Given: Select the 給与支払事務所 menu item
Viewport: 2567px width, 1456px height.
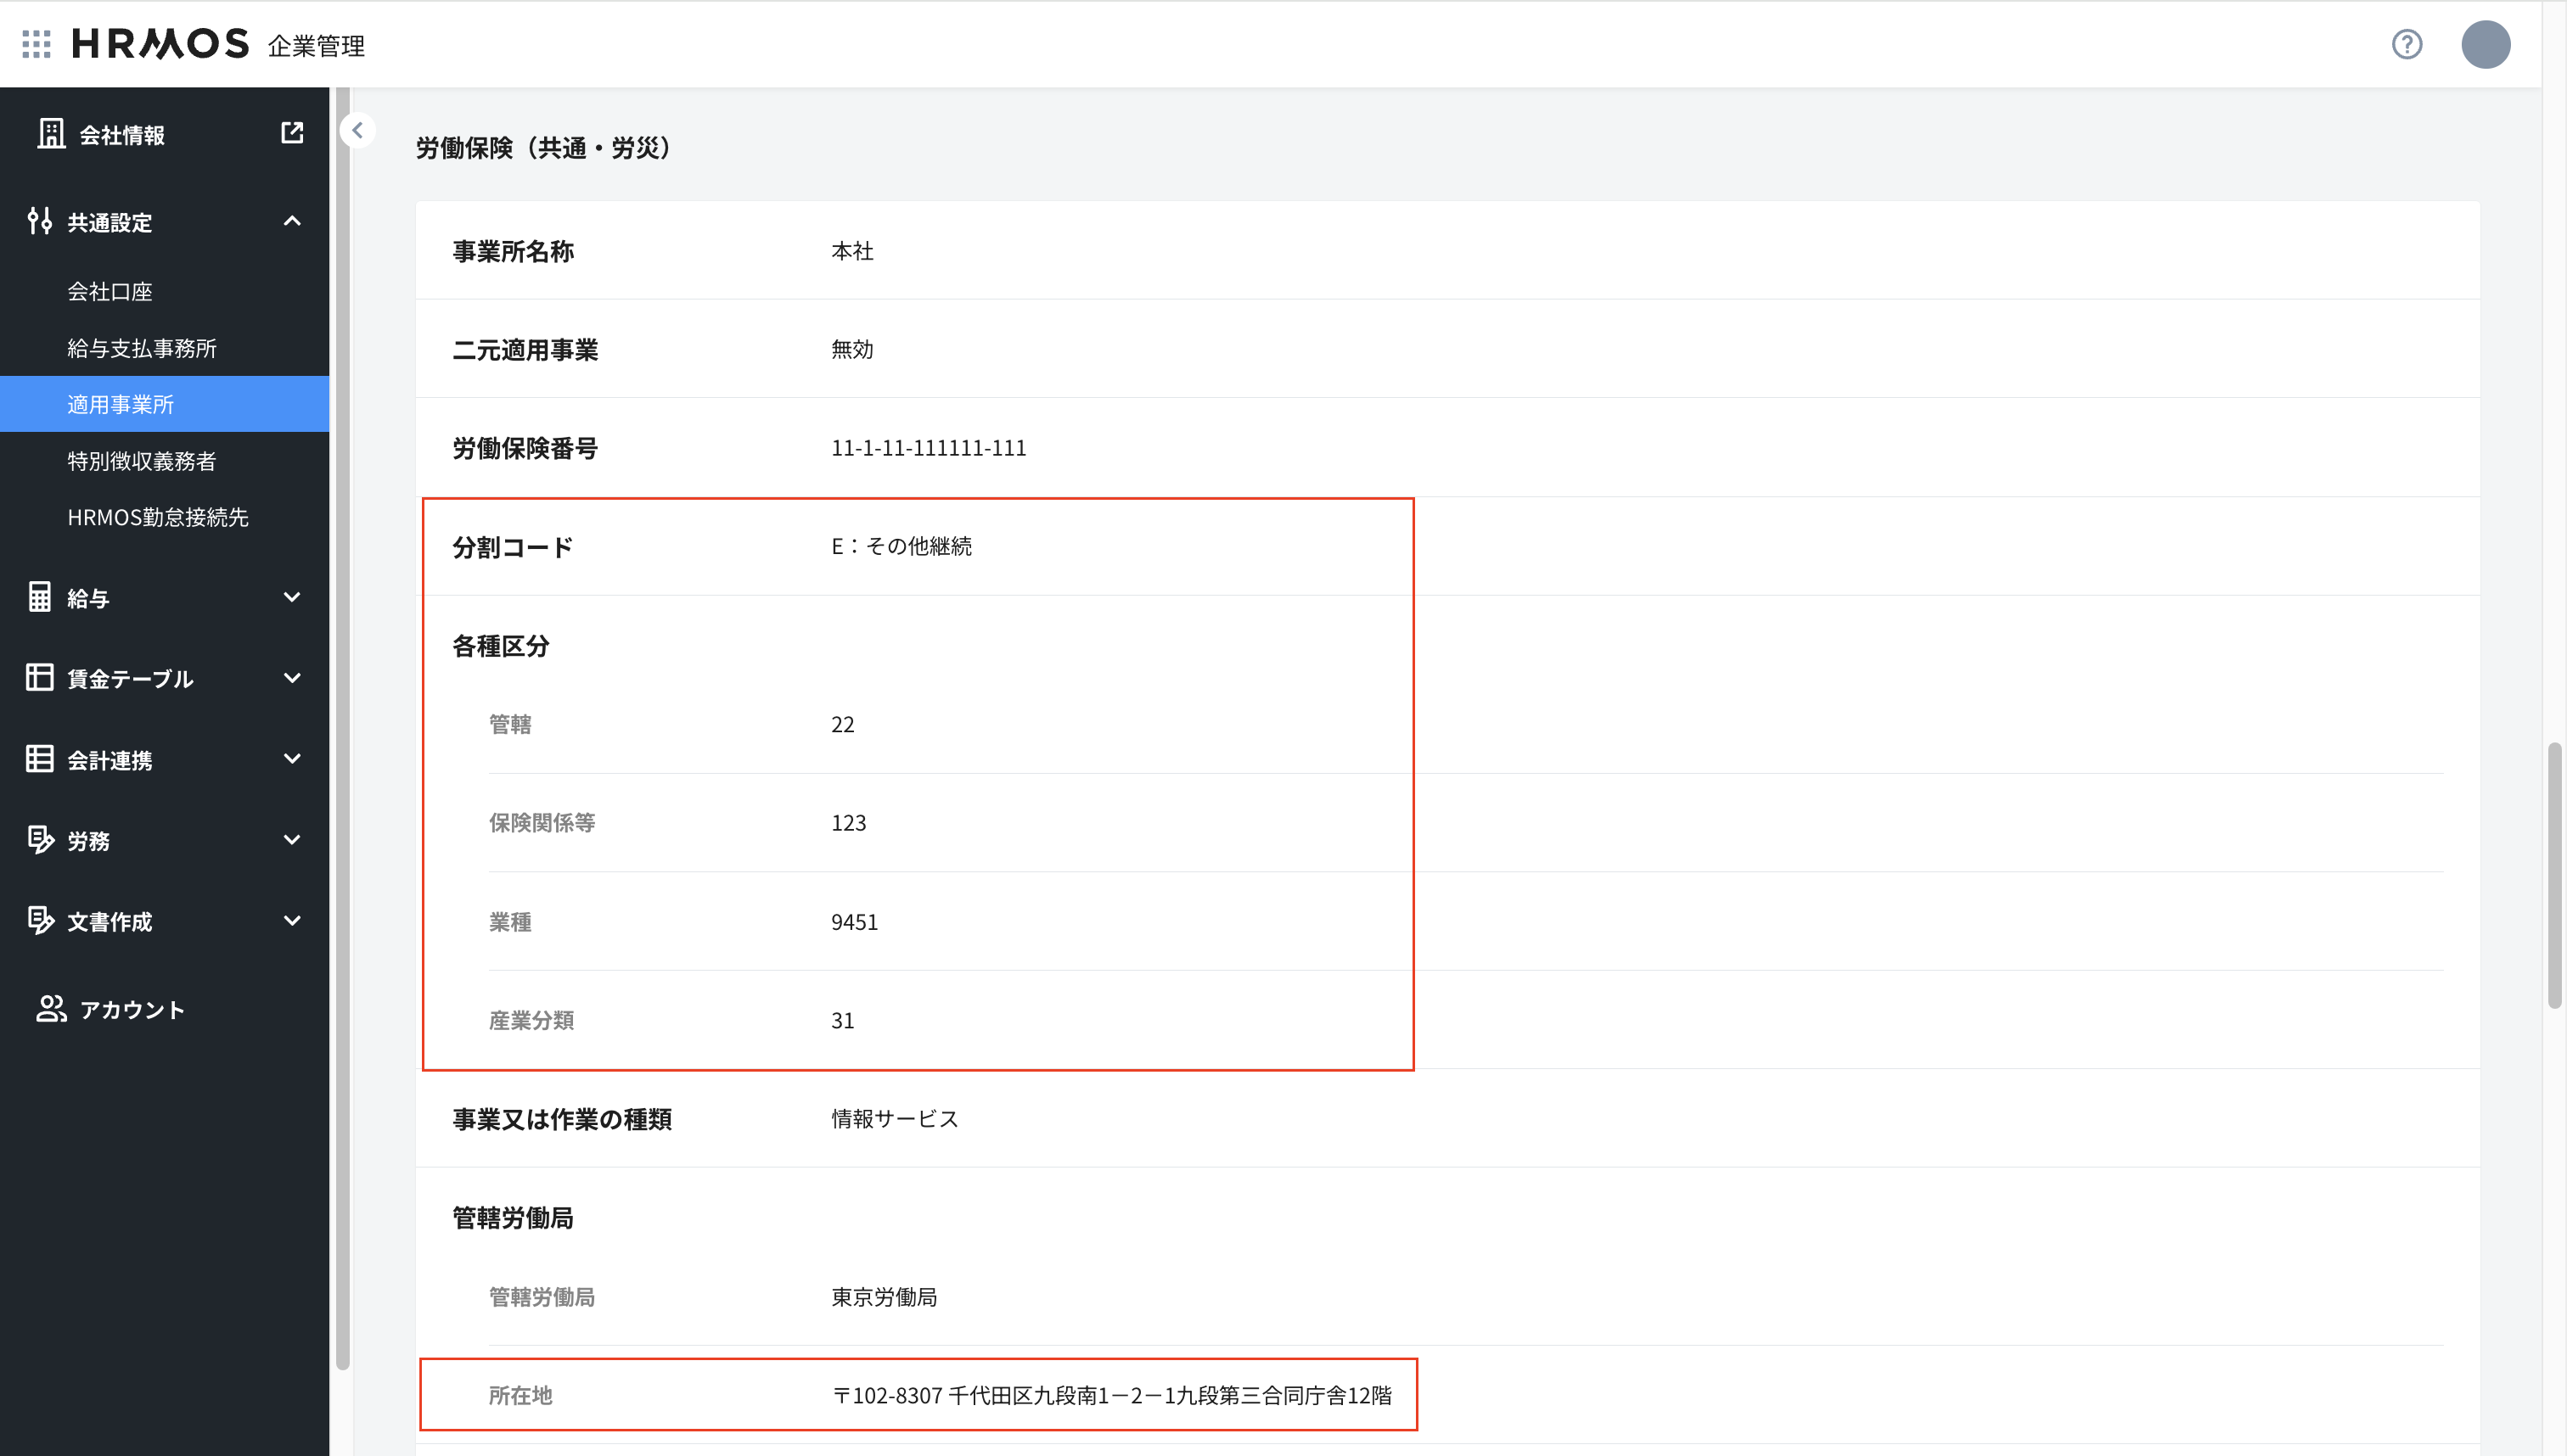Looking at the screenshot, I should pyautogui.click(x=142, y=348).
